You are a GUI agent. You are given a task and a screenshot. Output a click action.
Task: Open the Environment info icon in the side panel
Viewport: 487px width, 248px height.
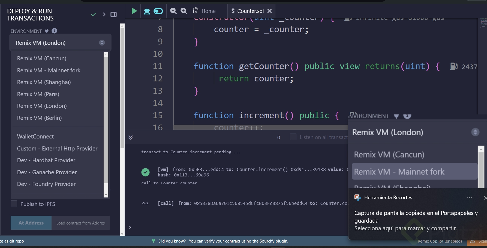coord(54,31)
